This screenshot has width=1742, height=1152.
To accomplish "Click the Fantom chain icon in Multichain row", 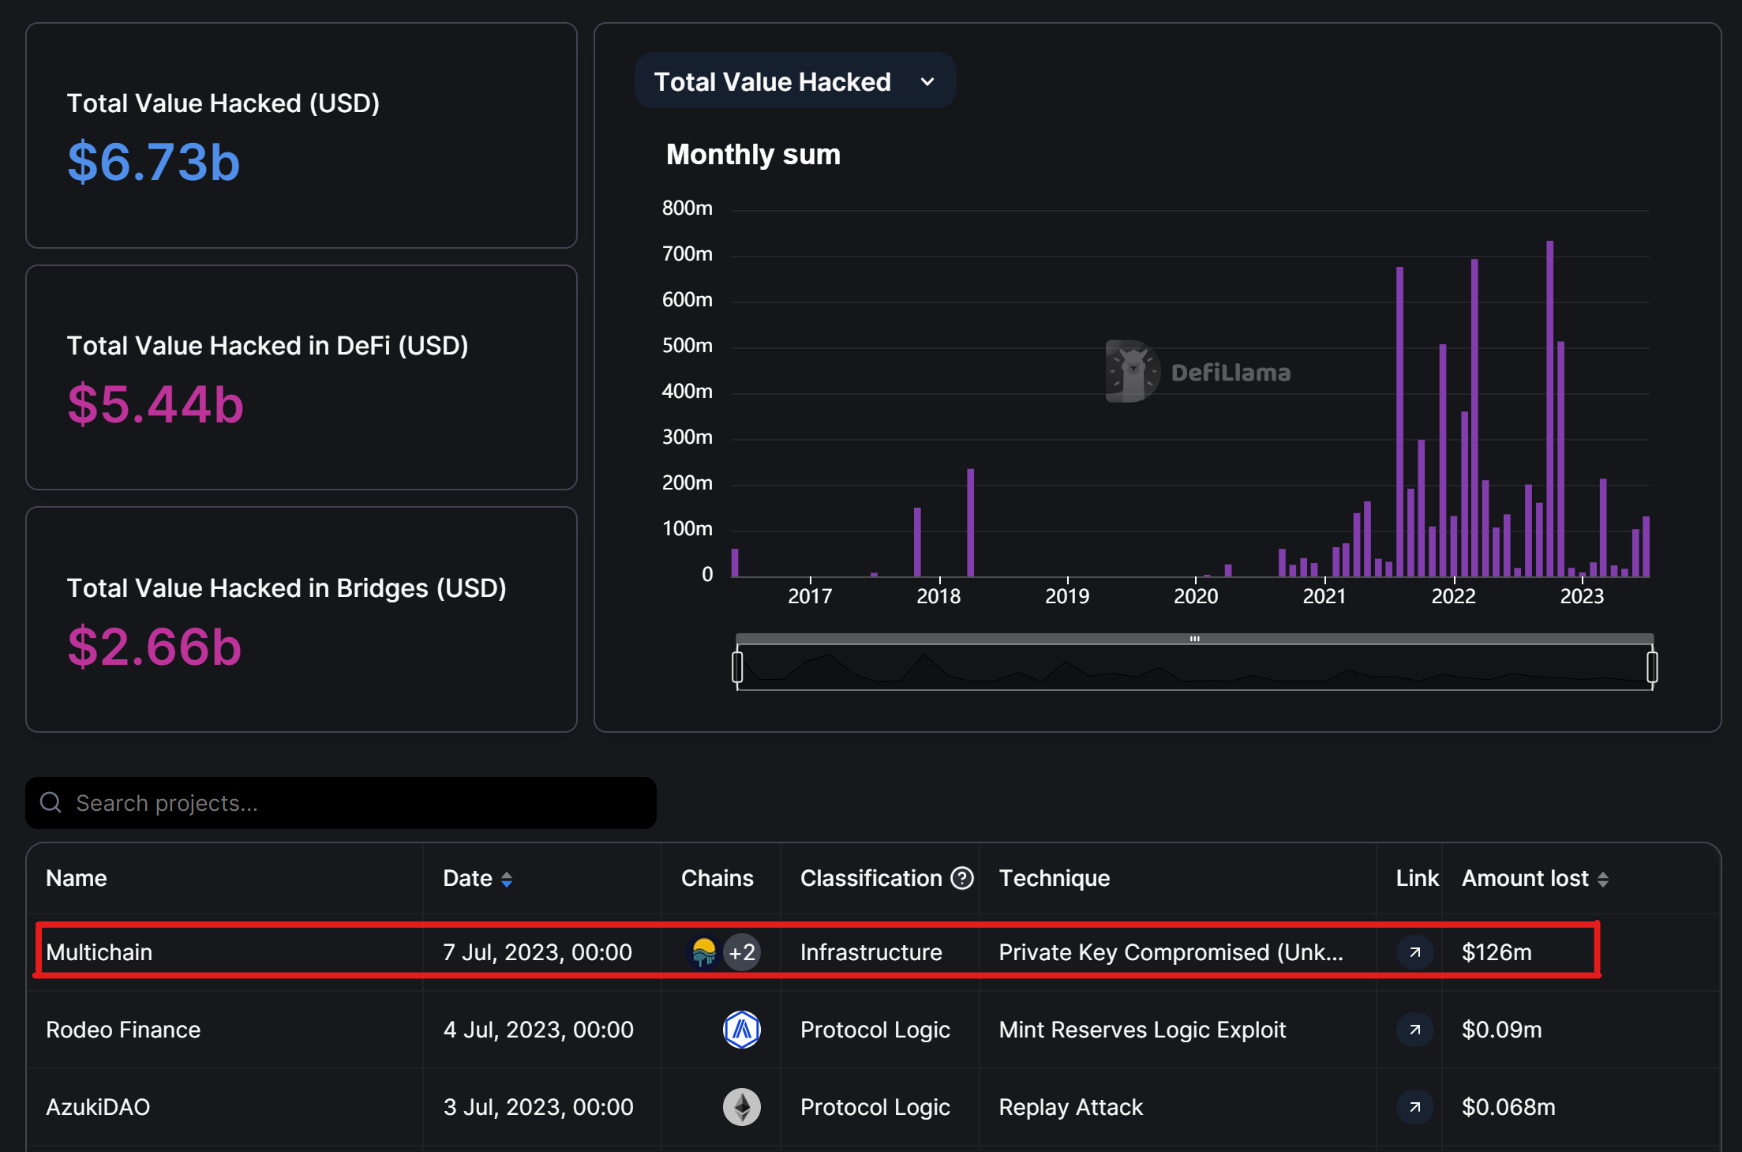I will pos(703,952).
